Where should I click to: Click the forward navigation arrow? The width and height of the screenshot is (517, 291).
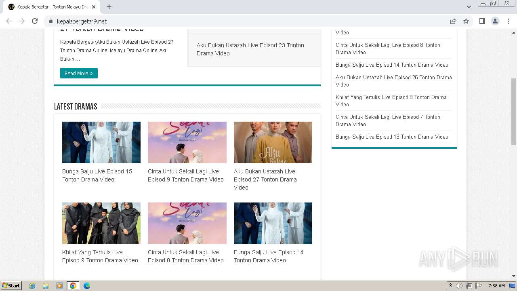pyautogui.click(x=22, y=21)
